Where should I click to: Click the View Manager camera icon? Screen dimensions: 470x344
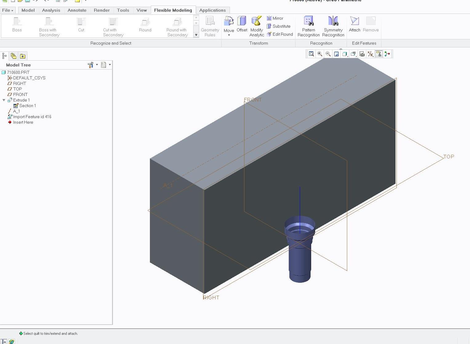[x=362, y=54]
